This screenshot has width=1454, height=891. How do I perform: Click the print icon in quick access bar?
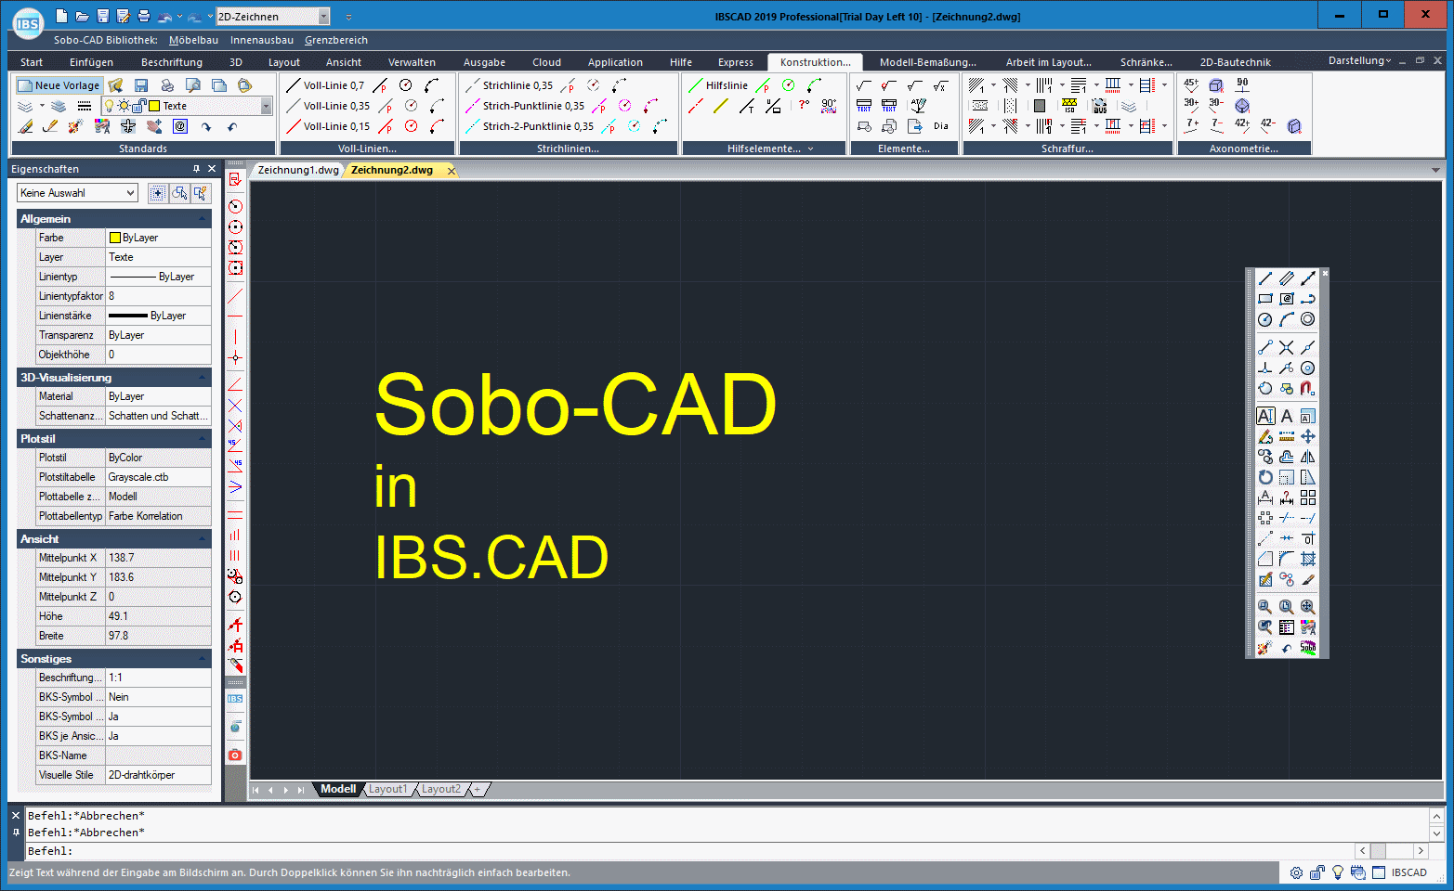point(144,16)
